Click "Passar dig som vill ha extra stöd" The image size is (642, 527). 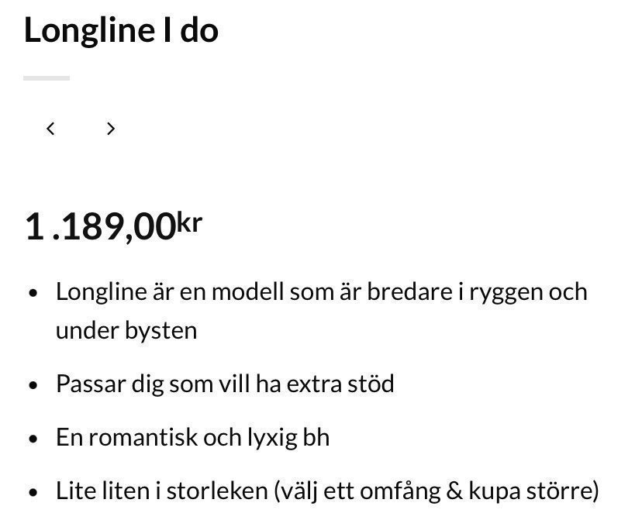[x=225, y=384]
